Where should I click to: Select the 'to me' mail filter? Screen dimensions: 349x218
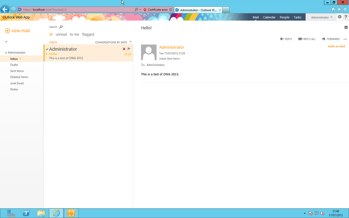[74, 34]
